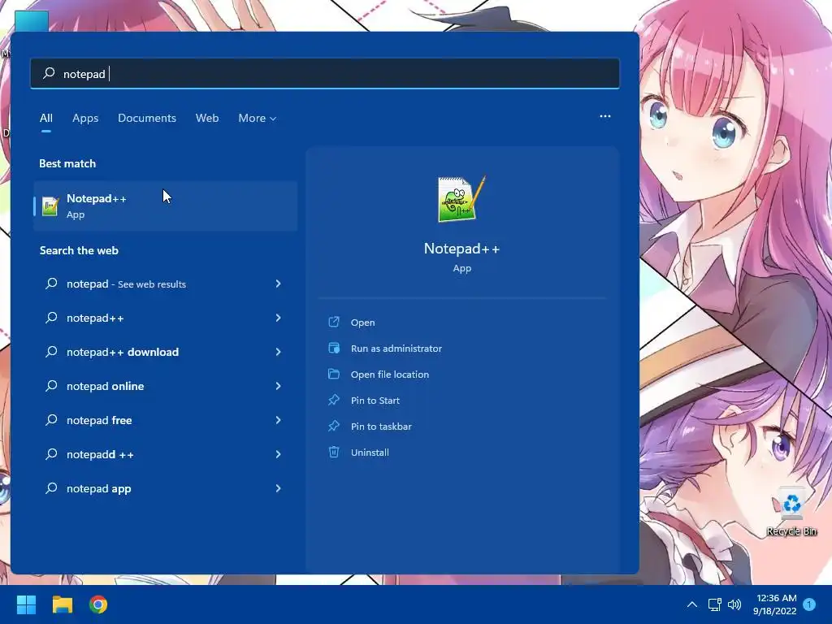832x624 pixels.
Task: Open the Windows Start button
Action: click(x=26, y=604)
